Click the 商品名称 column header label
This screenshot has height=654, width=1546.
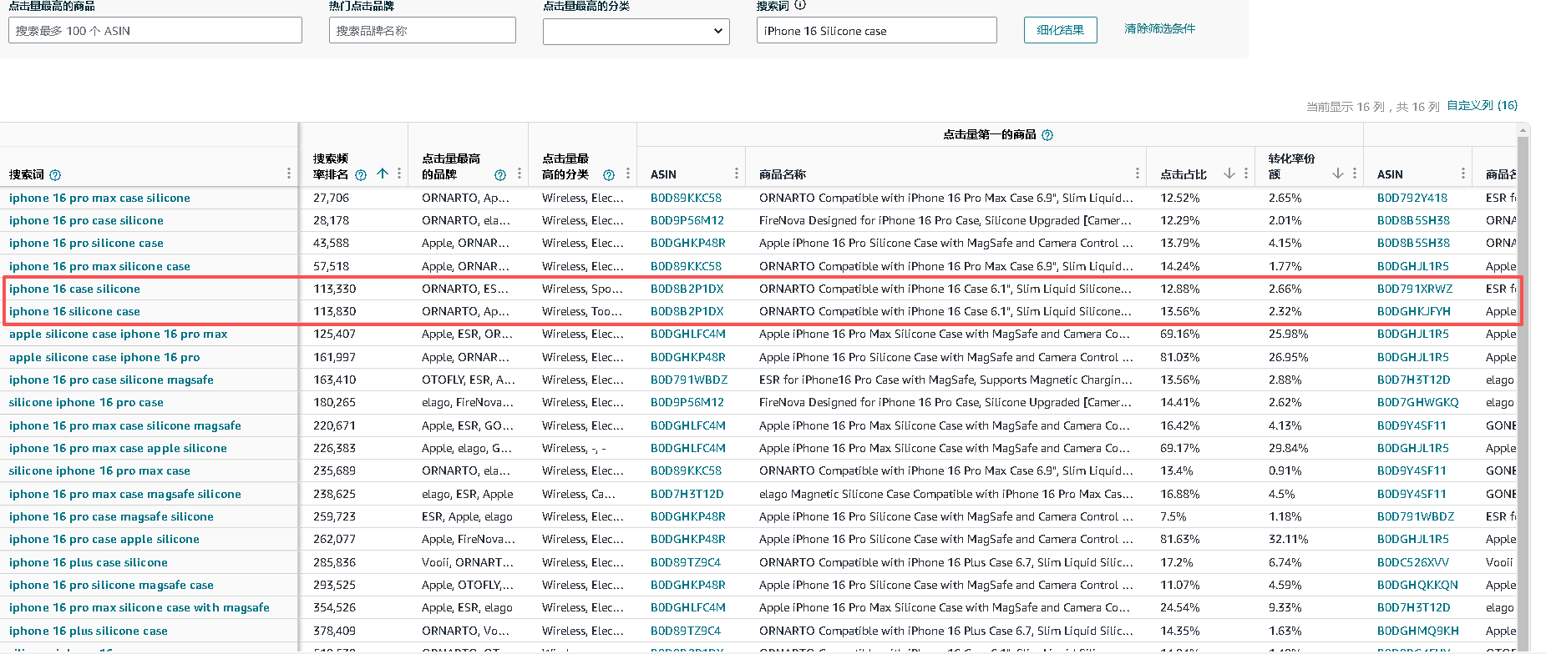[783, 175]
